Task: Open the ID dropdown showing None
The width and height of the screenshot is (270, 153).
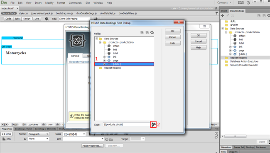Action: (38, 139)
